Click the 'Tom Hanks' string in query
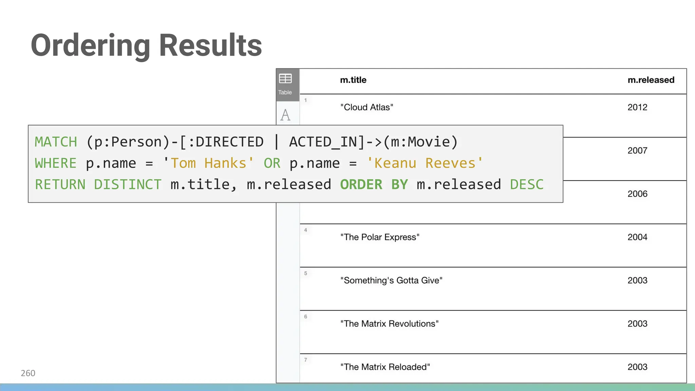Screen dimensions: 695x391 (x=208, y=163)
